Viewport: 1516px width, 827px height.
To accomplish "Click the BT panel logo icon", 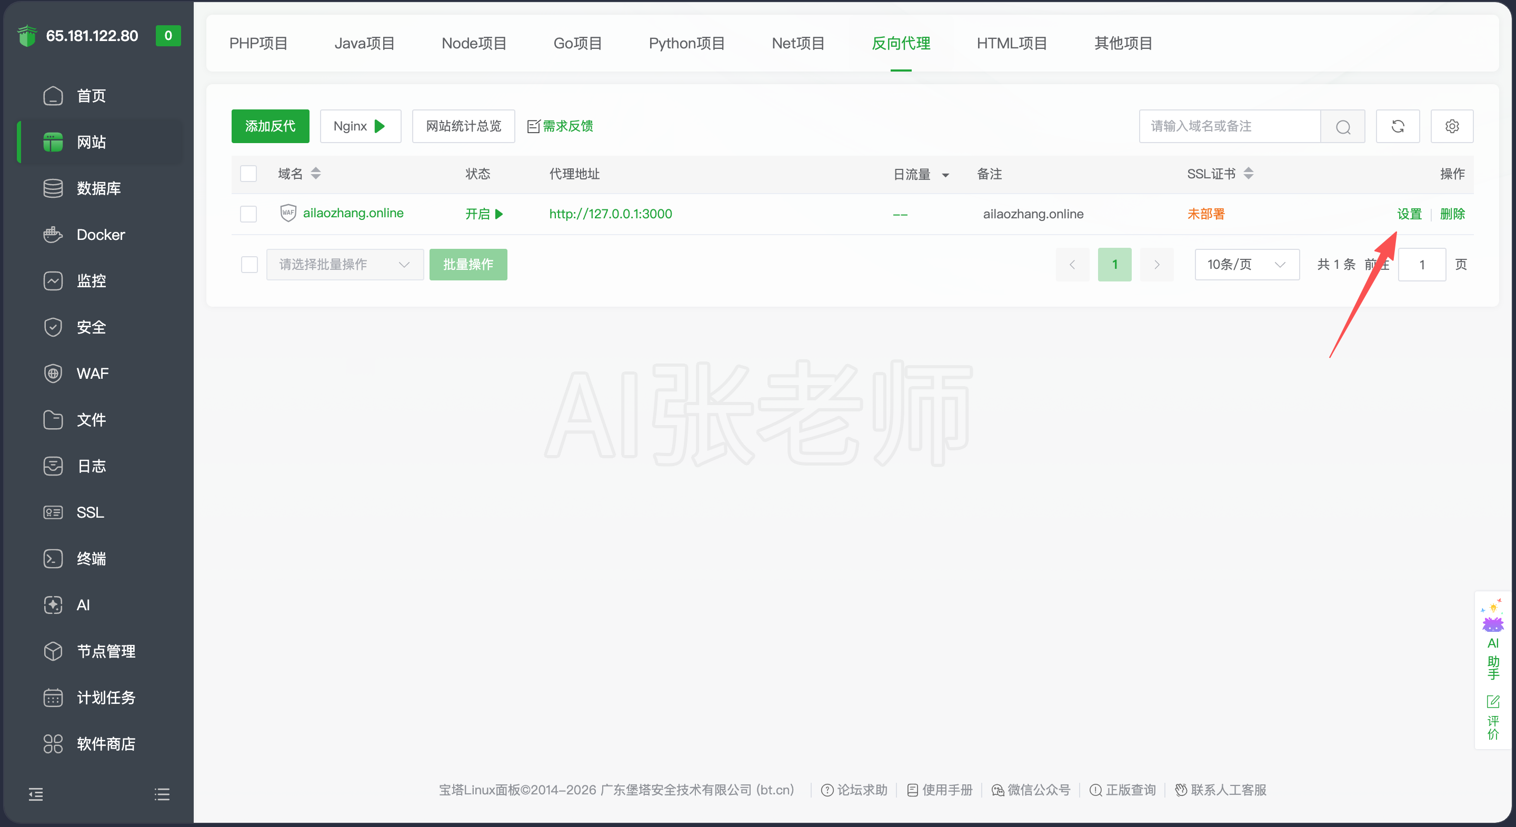I will pos(27,36).
